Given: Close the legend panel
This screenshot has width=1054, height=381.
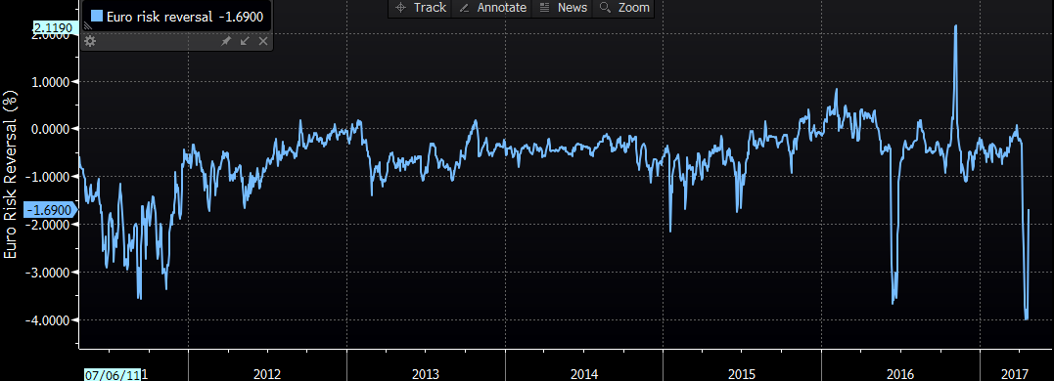Looking at the screenshot, I should click(263, 42).
